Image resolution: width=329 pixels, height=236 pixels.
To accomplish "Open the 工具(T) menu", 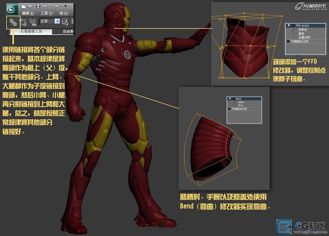I will click(47, 13).
